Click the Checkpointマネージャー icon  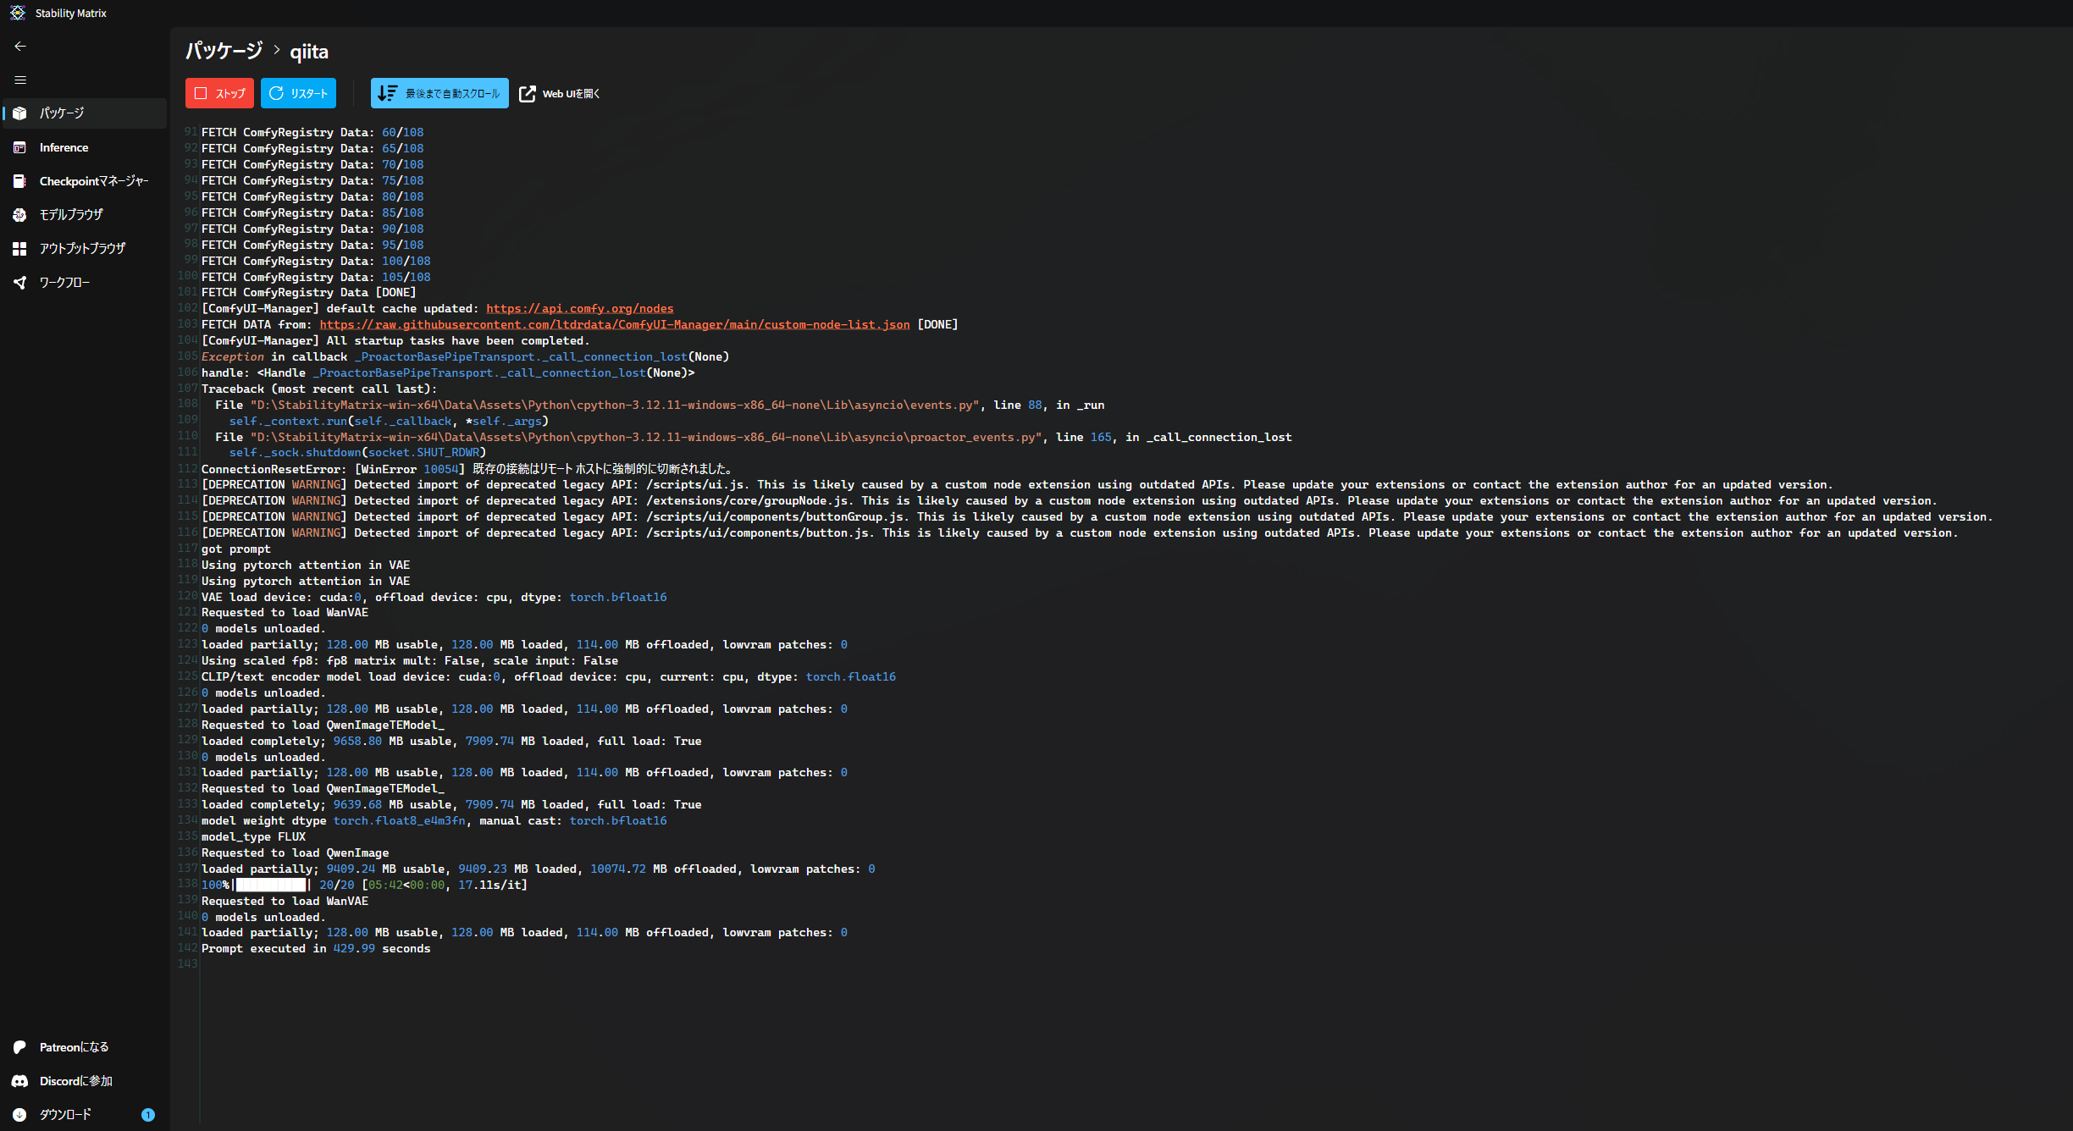pyautogui.click(x=19, y=181)
